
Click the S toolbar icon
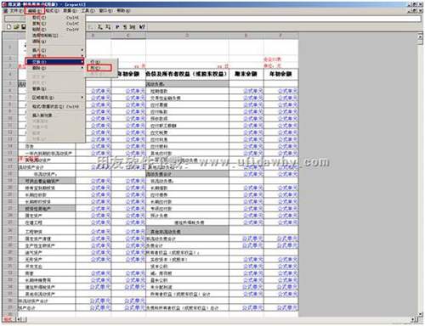coord(125,27)
